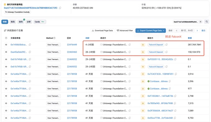The image size is (211, 122).
Task: Go to the previous page arrow
Action: (x=177, y=31)
